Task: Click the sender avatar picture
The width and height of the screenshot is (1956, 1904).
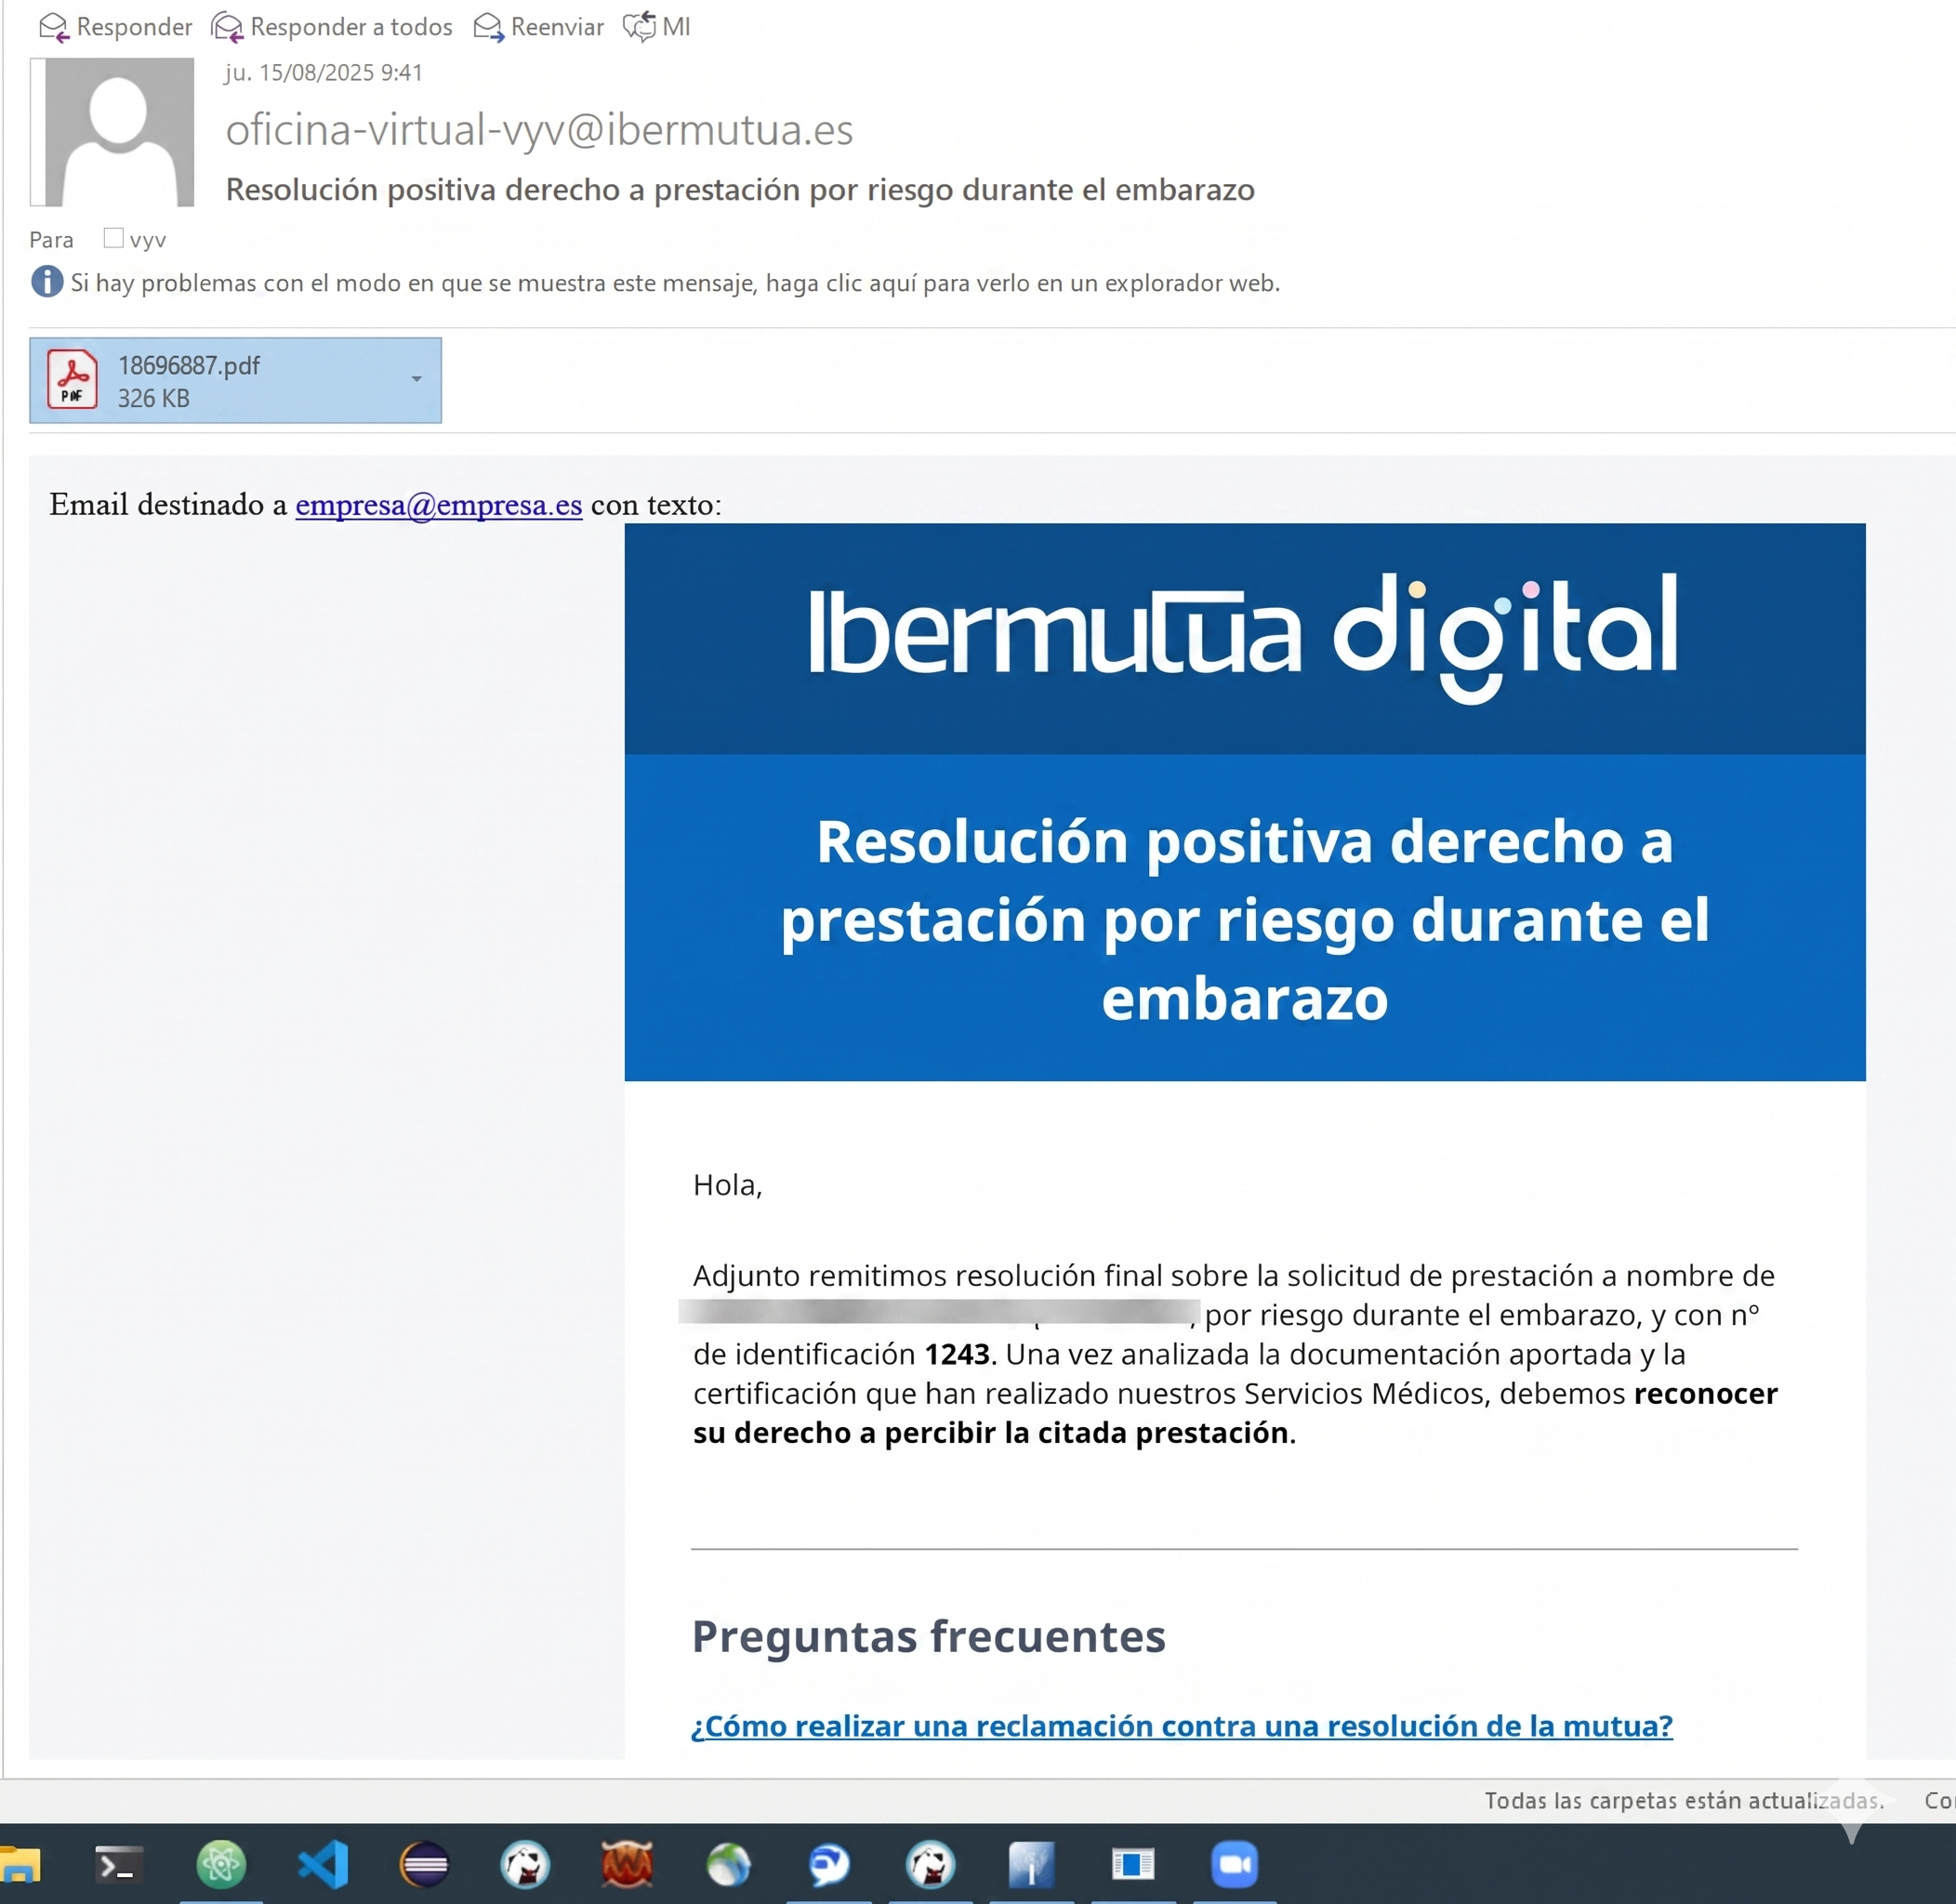Action: click(x=113, y=132)
